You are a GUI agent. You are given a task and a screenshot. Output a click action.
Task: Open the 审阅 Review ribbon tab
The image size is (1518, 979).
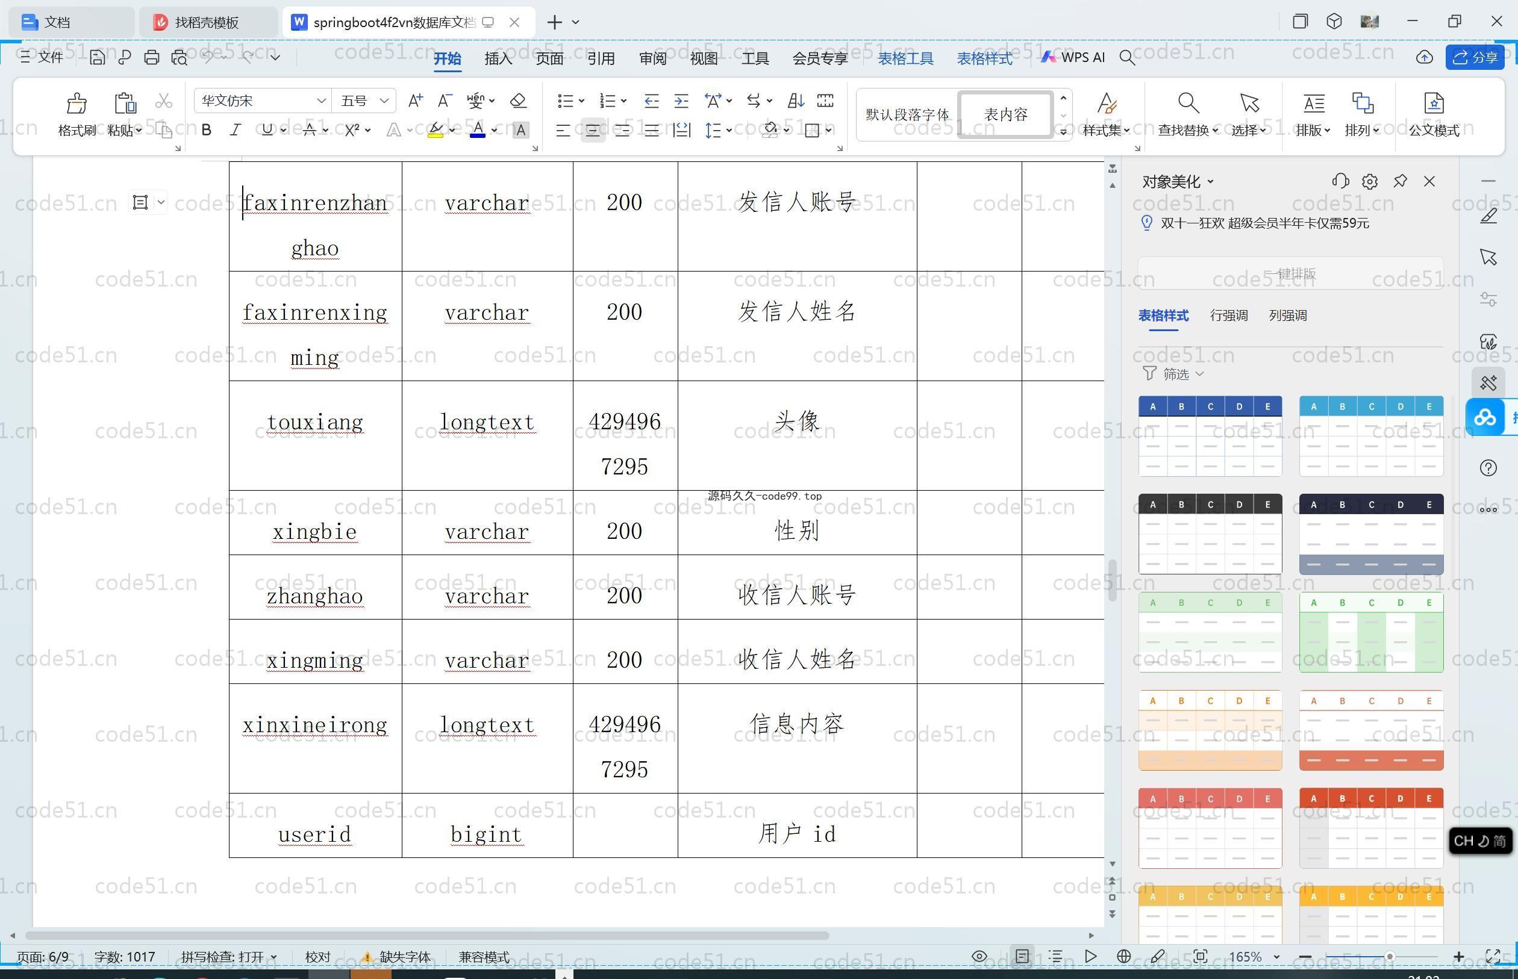[652, 58]
